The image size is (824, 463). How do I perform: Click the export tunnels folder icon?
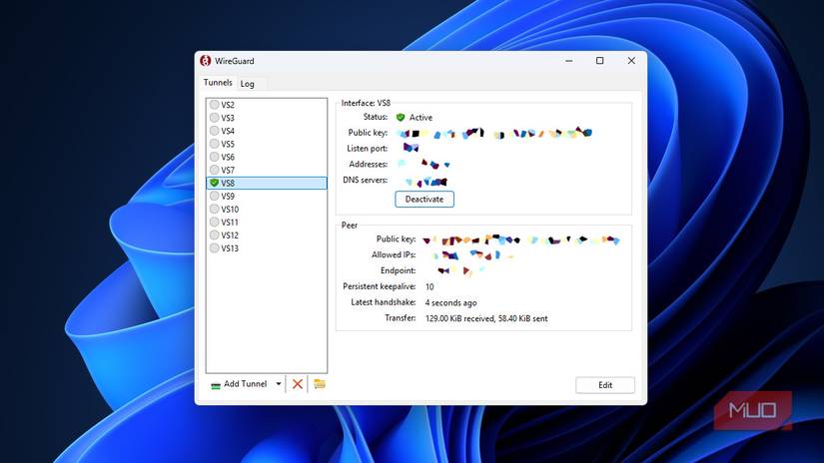point(320,384)
